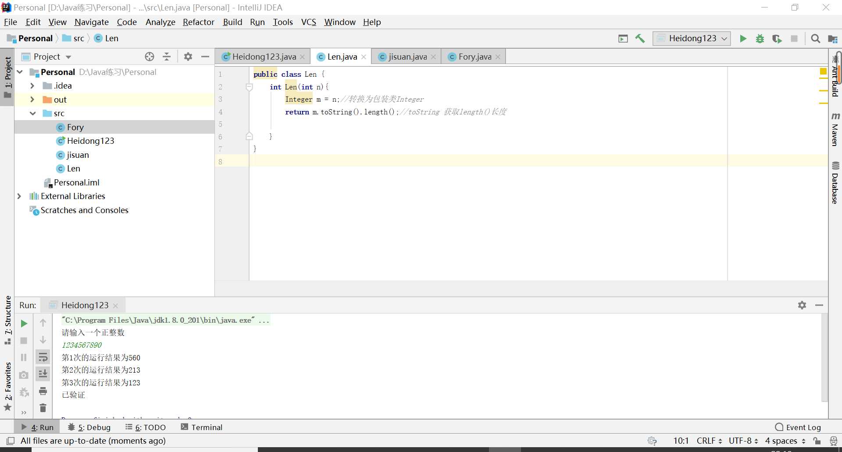Open the Event Log panel

tap(798, 427)
